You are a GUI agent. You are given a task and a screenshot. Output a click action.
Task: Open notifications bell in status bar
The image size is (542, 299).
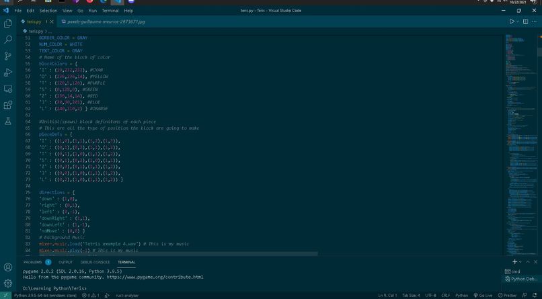(x=535, y=296)
